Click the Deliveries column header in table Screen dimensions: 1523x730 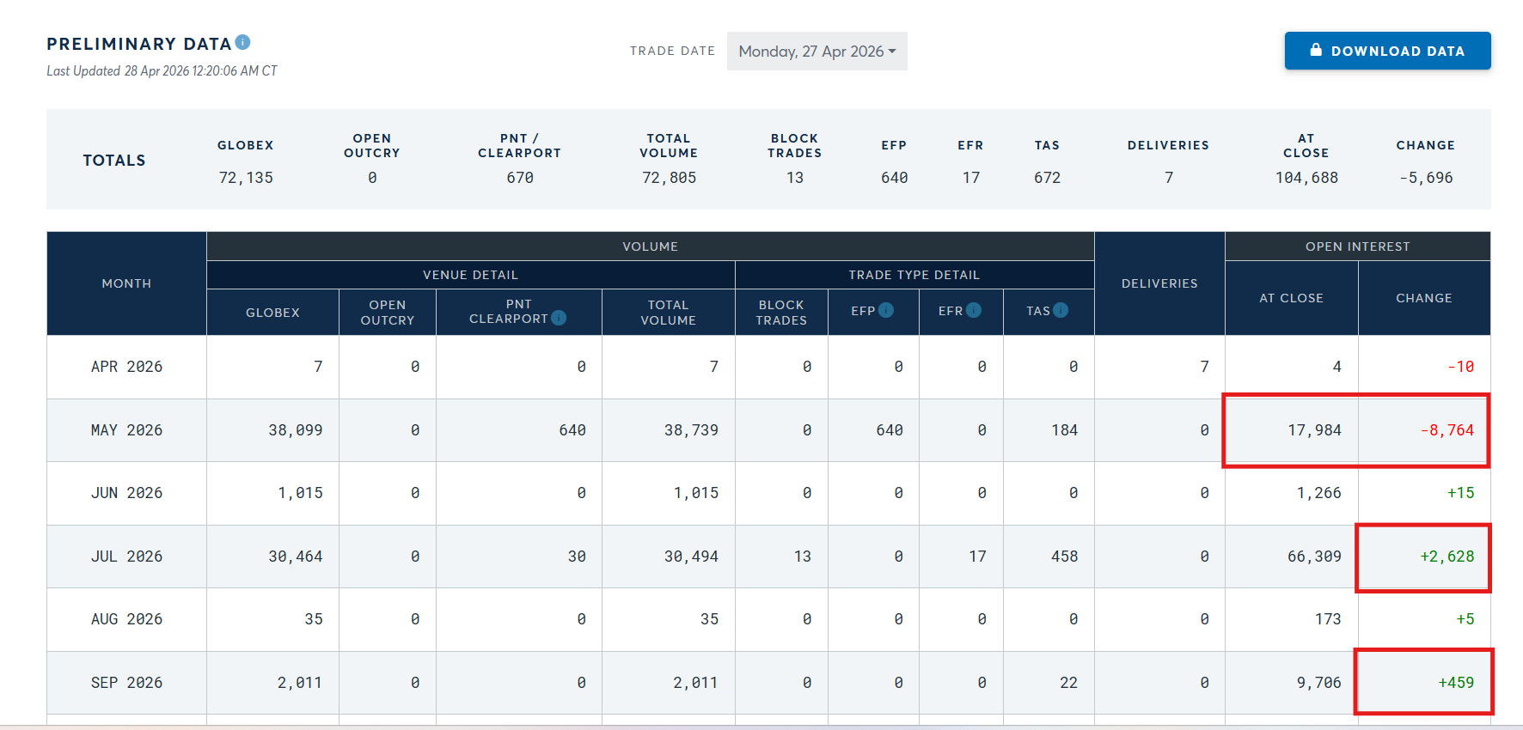pos(1159,283)
